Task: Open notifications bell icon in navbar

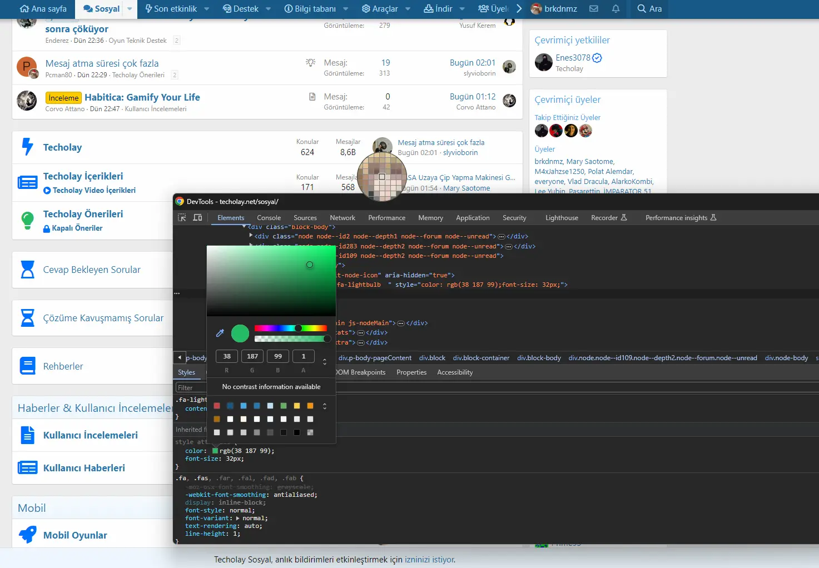Action: [x=616, y=9]
